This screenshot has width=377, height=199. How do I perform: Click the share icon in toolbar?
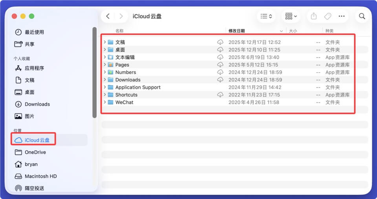click(313, 16)
